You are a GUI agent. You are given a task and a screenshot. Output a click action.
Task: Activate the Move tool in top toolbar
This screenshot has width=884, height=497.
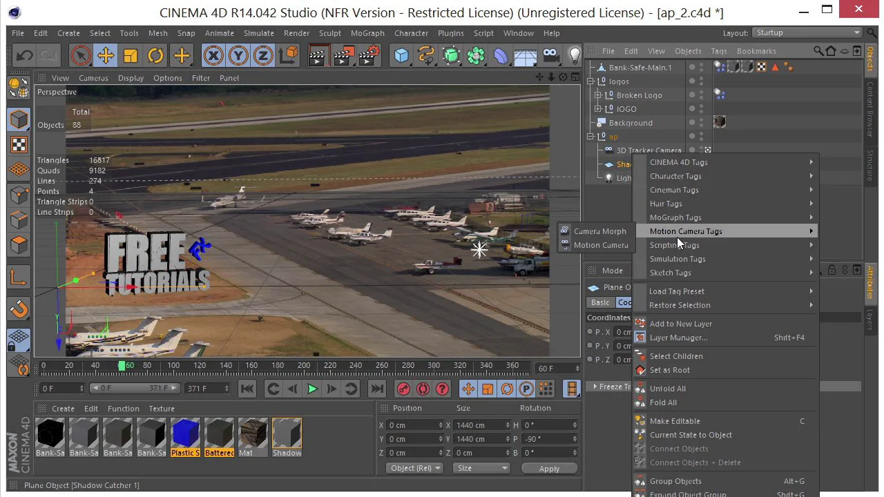[106, 55]
